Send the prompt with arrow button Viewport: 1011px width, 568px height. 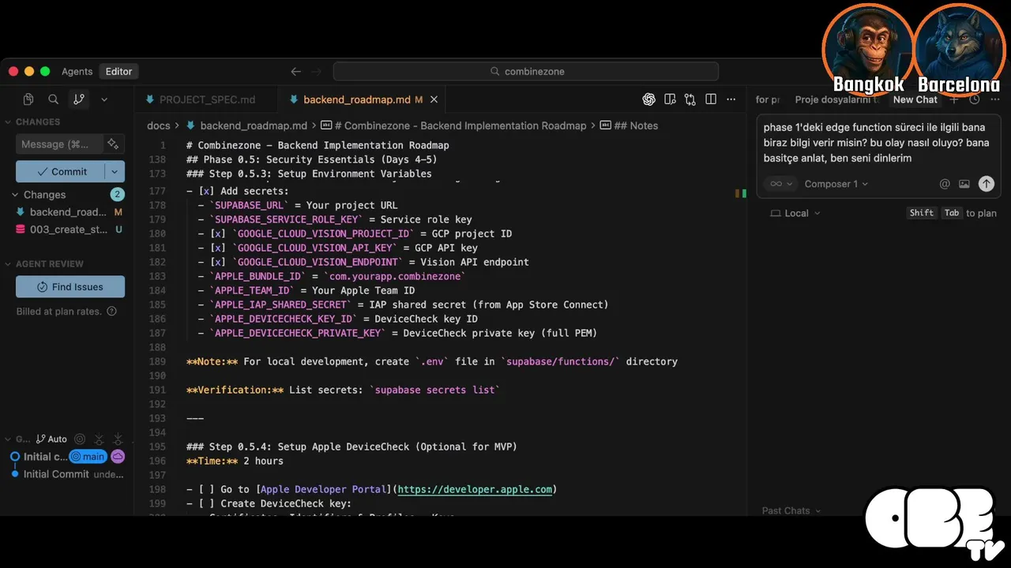[x=987, y=184]
